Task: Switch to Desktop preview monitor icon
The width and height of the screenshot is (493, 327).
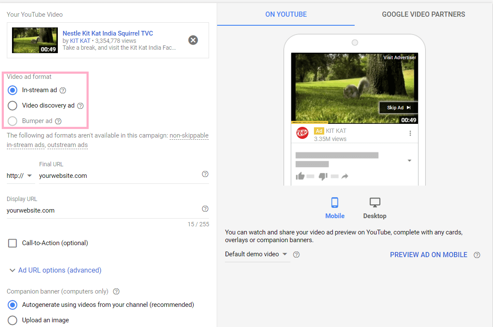Action: click(x=375, y=203)
